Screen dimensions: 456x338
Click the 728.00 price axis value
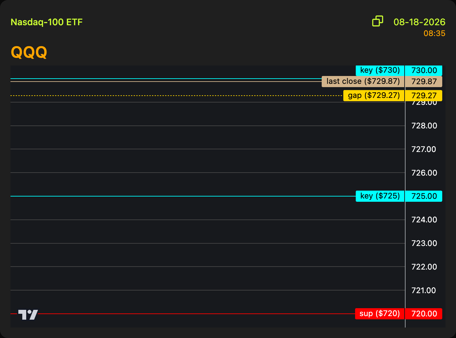point(424,126)
